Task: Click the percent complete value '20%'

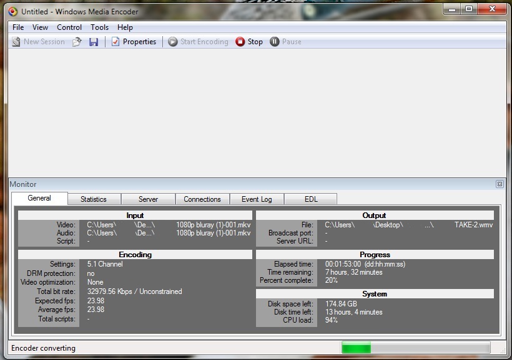Action: (x=332, y=280)
